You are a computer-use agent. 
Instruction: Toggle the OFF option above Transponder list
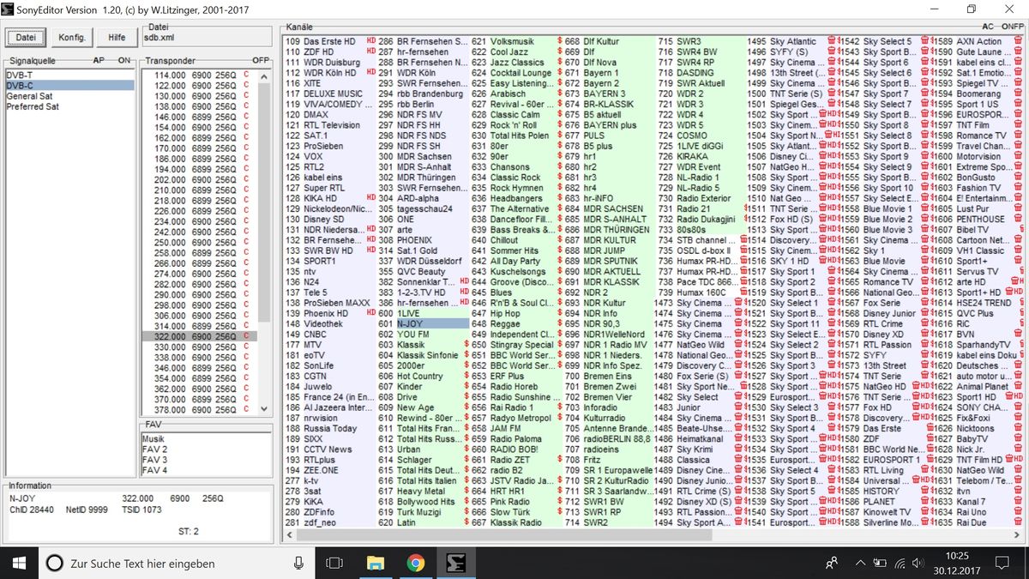pos(261,61)
